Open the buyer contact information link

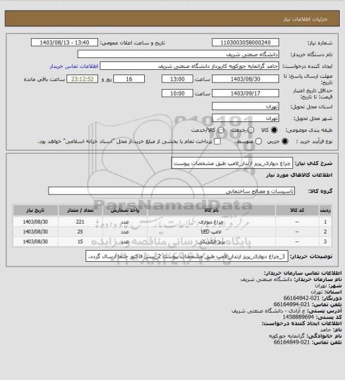(x=74, y=66)
